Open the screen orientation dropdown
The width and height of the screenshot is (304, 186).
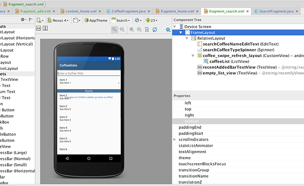77,20
